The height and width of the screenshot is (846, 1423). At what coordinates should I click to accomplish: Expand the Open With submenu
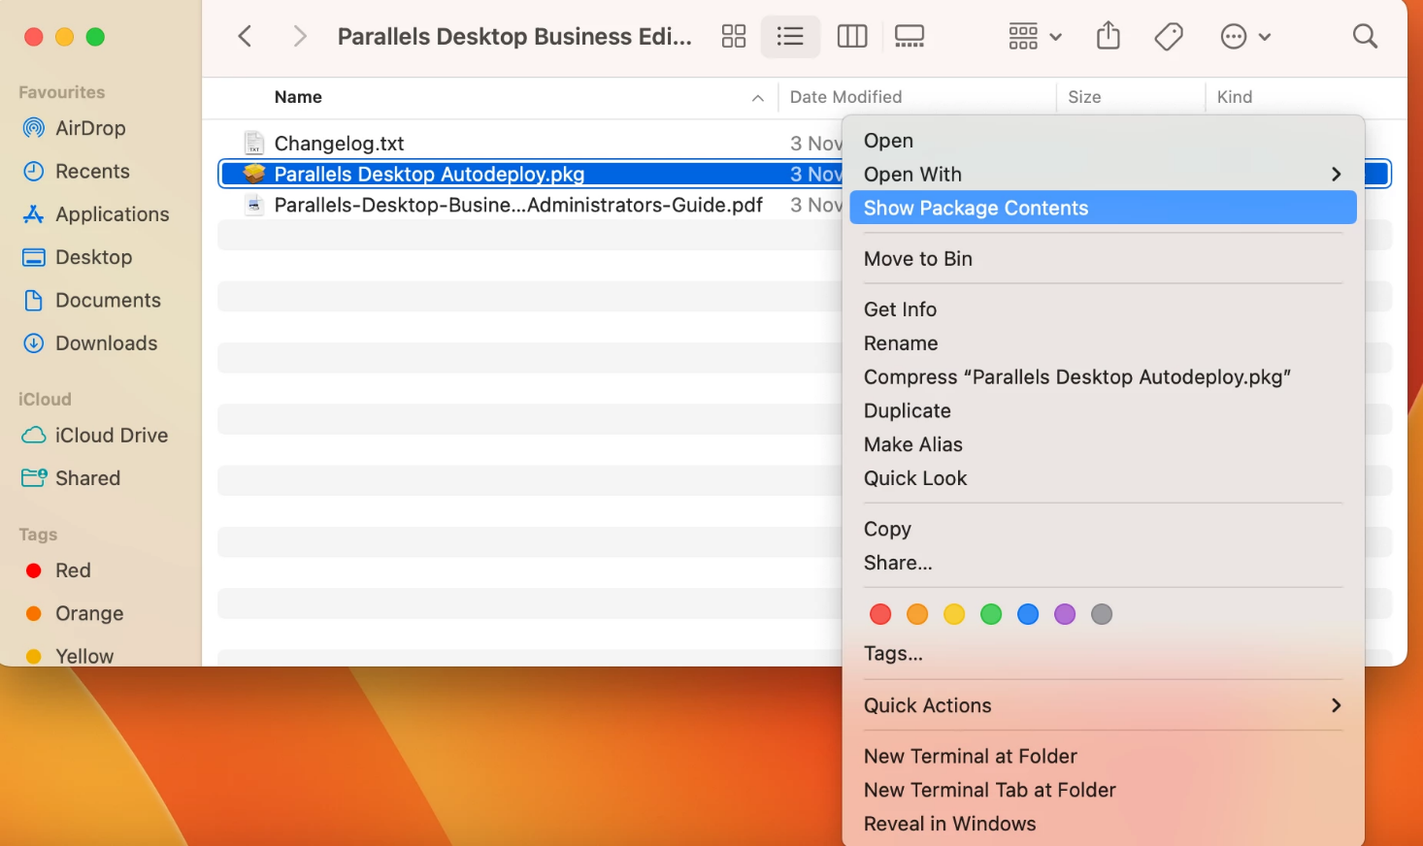coord(1103,175)
